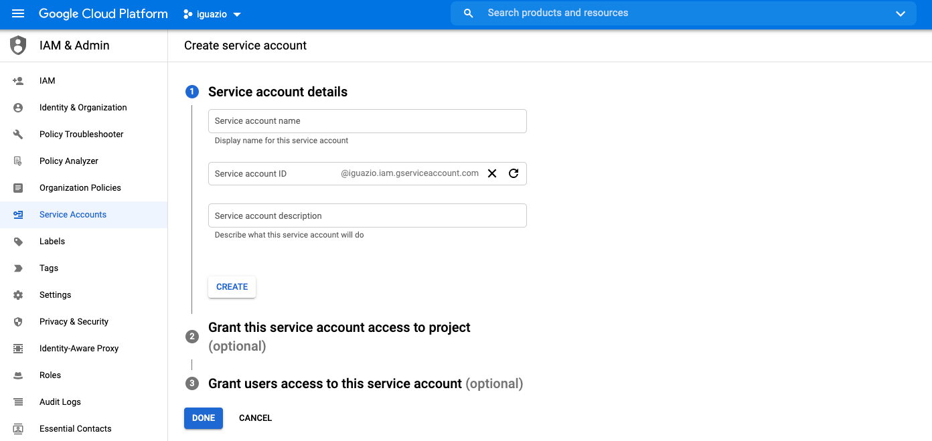Clear the Service account ID with X icon

[492, 173]
